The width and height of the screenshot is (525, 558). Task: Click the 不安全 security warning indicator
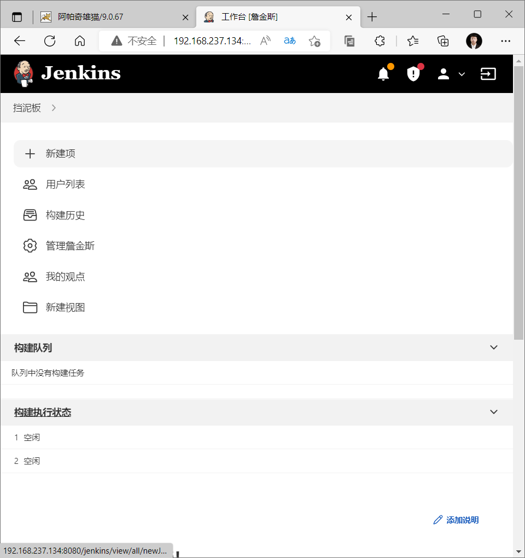[x=135, y=41]
